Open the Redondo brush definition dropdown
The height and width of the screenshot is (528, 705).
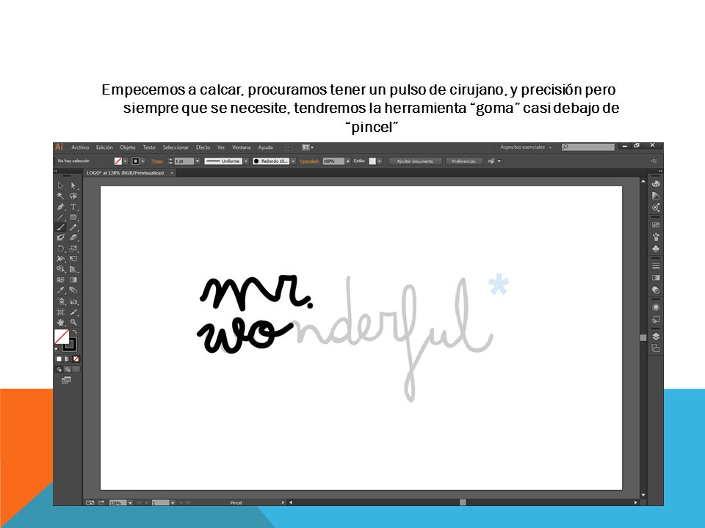[293, 161]
